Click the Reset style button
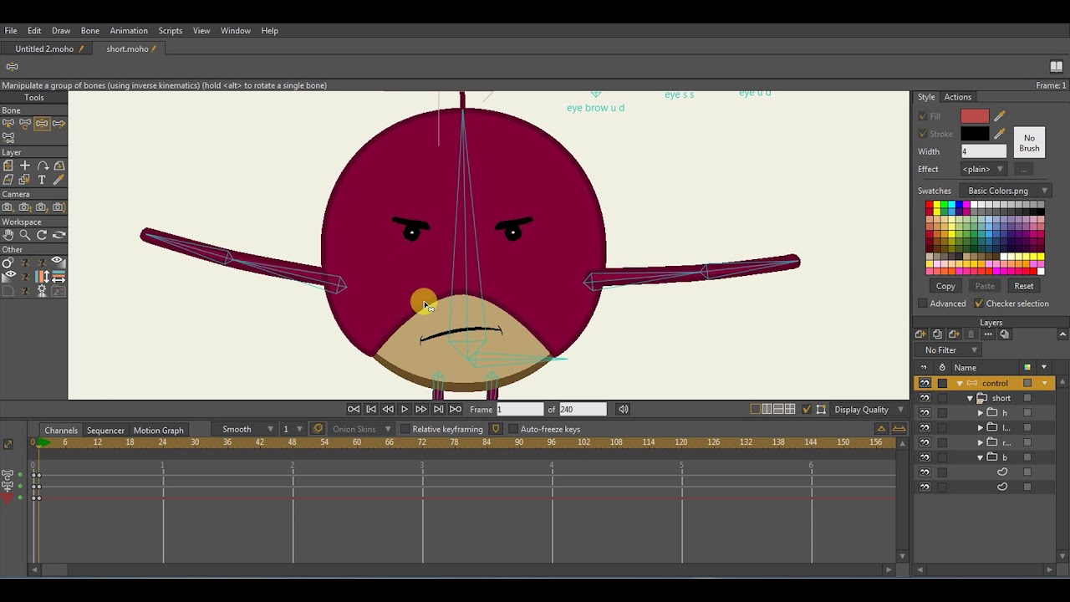The width and height of the screenshot is (1070, 602). [x=1024, y=286]
